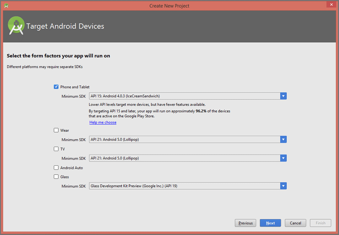
Task: Click the Wear label text
Action: tap(65, 130)
